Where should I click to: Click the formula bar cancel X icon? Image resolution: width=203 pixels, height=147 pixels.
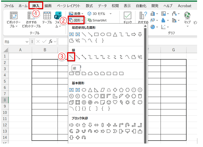tap(38, 42)
